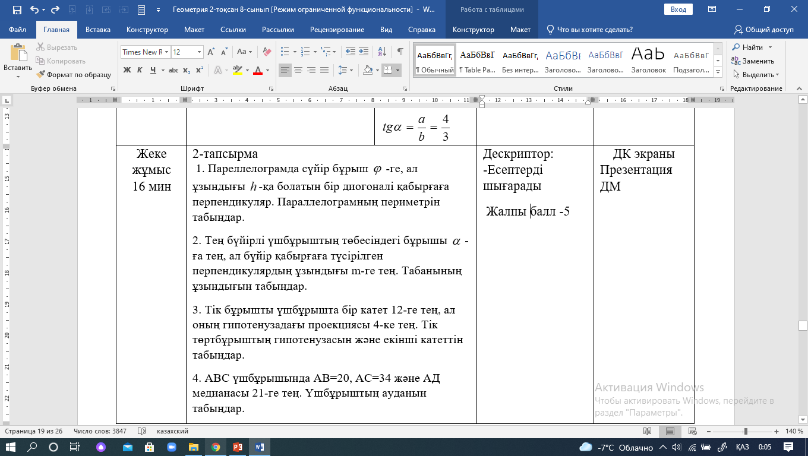Open the borders dropdown arrow
Screen dimensions: 808x456
[397, 70]
